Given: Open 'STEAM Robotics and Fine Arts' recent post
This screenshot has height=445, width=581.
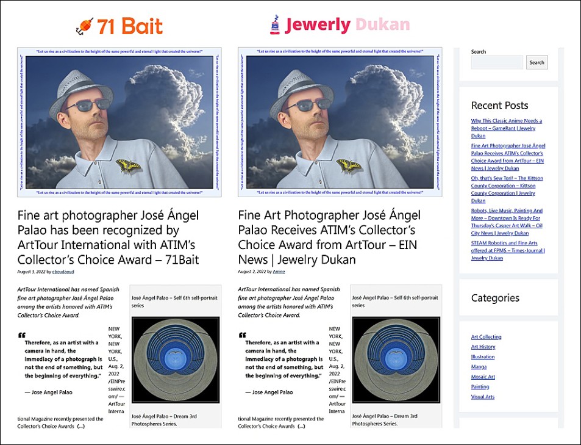Looking at the screenshot, I should pos(508,250).
